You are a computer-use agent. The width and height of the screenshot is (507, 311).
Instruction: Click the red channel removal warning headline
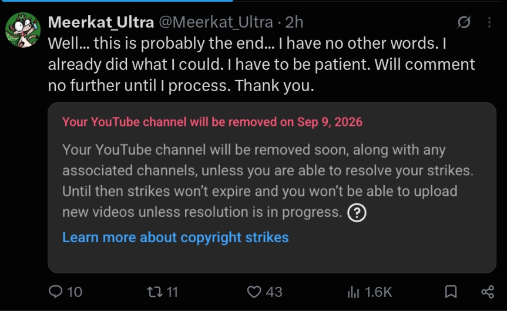[x=212, y=122]
